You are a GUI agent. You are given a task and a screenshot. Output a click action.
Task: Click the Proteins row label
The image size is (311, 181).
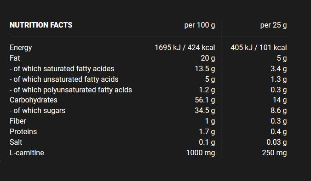click(x=23, y=132)
